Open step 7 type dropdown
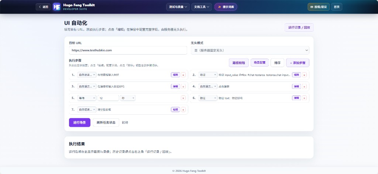 (87, 109)
